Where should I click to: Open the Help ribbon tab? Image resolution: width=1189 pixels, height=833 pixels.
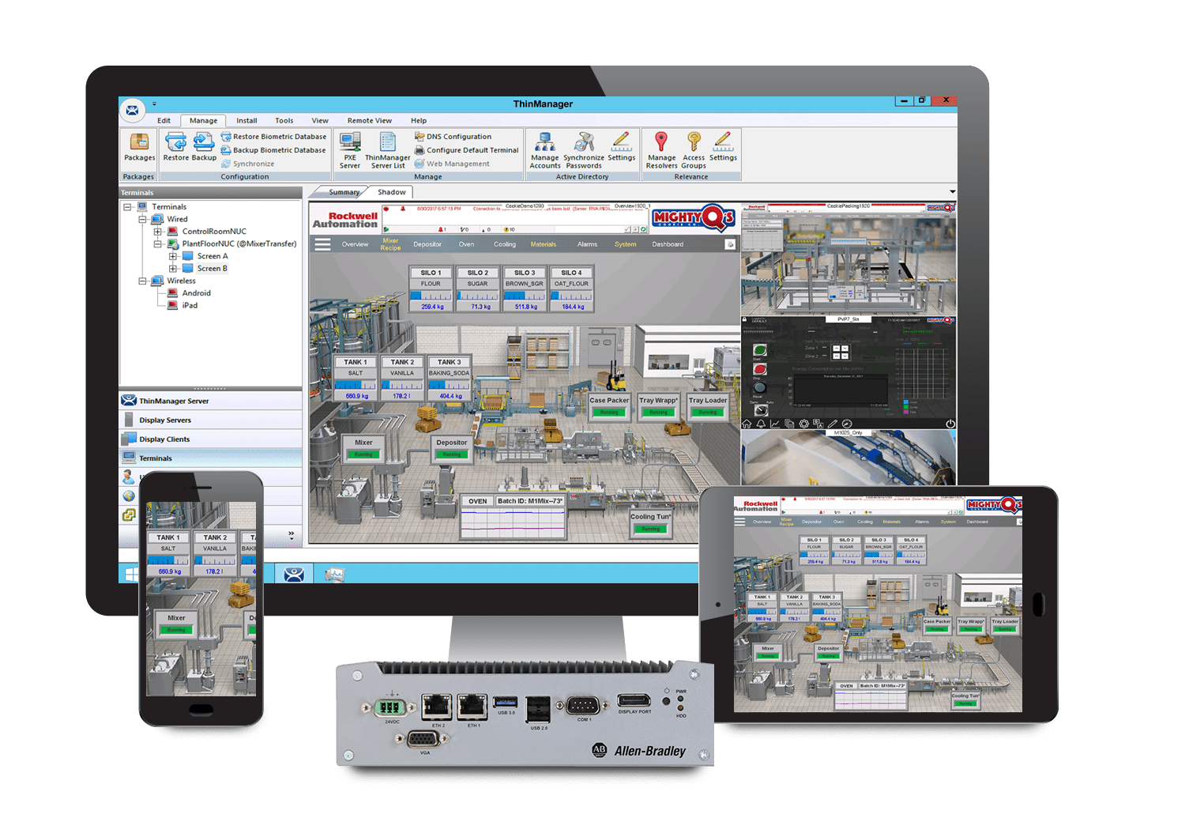[419, 121]
